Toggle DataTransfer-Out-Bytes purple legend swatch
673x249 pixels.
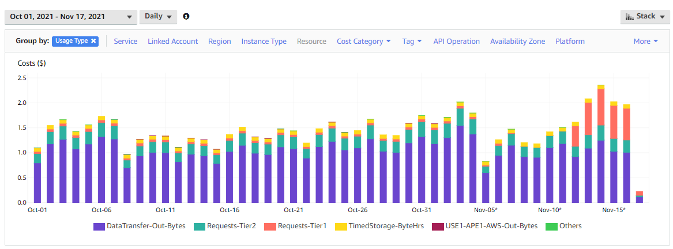pyautogui.click(x=99, y=227)
